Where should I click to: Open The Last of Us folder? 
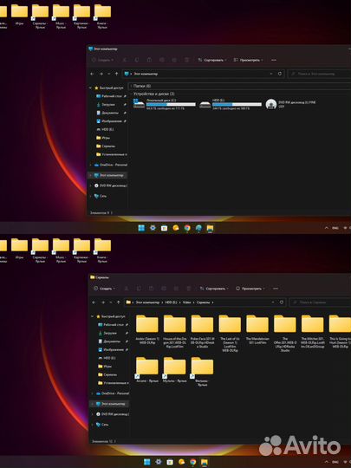click(230, 334)
